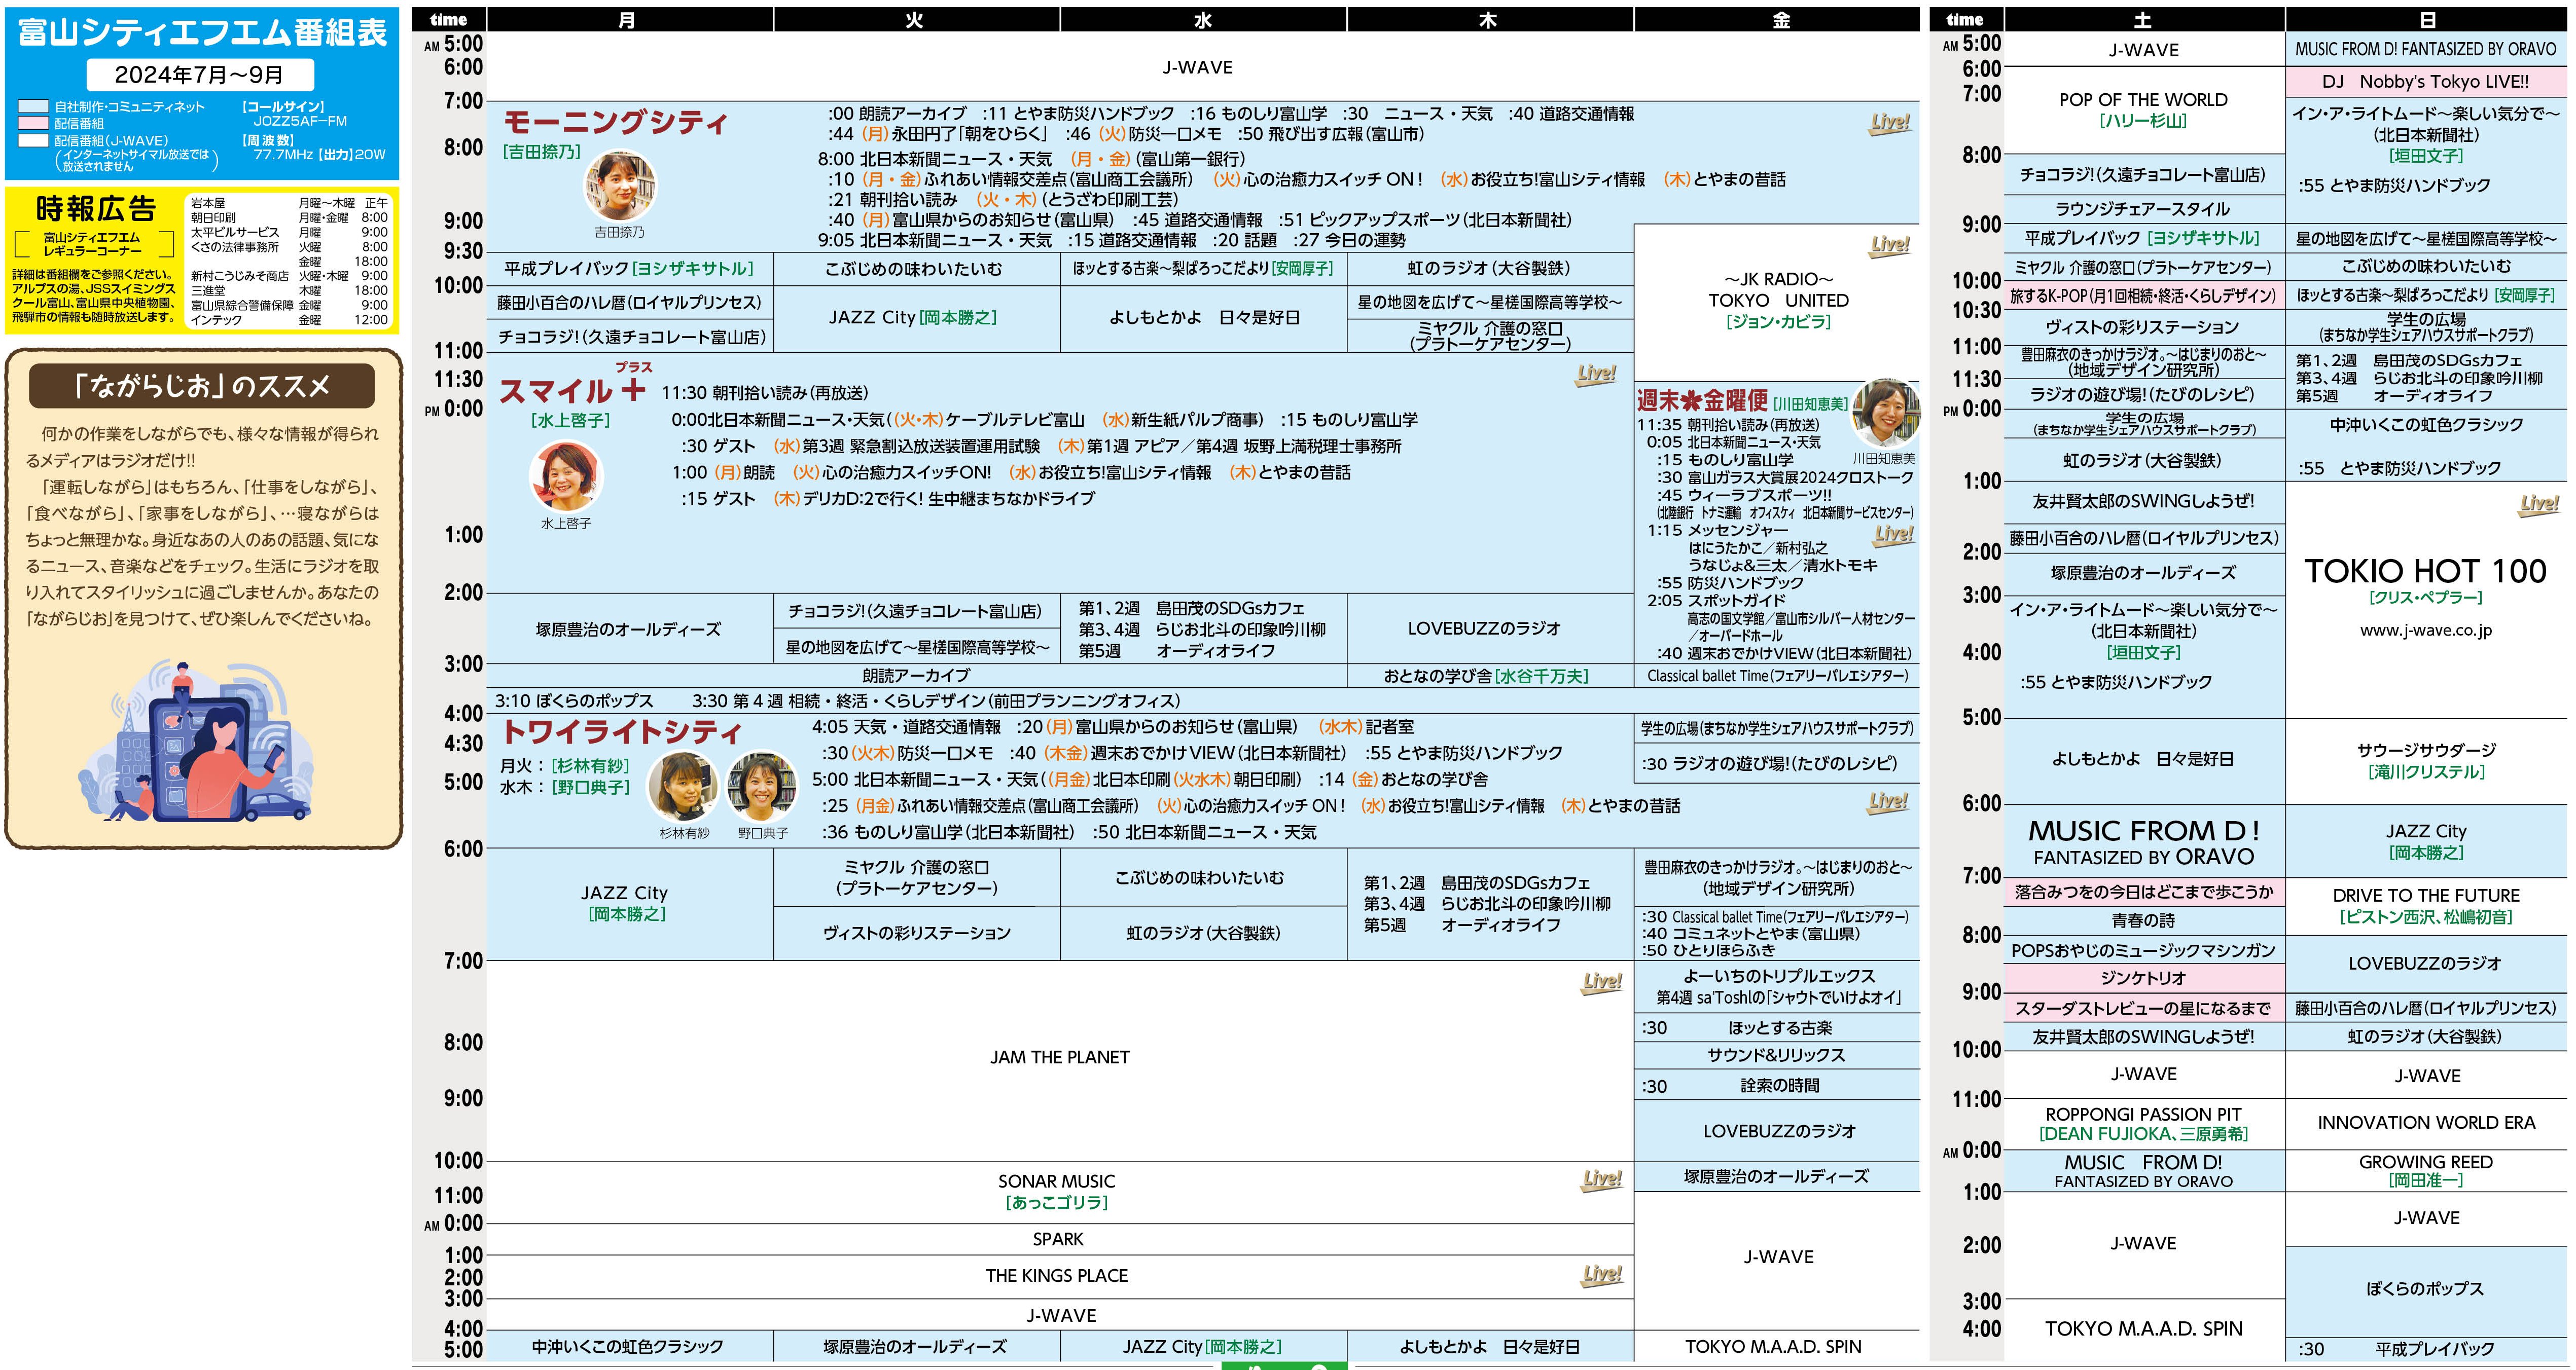2576x1370 pixels.
Task: Select the 月 day column header
Action: (x=629, y=20)
